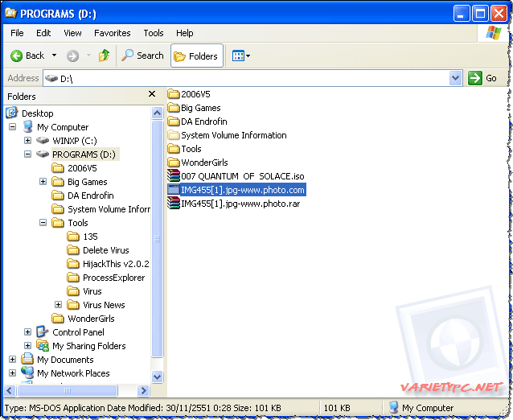Select Desktop in the folder tree
Screen dimensions: 513x420
[38, 113]
